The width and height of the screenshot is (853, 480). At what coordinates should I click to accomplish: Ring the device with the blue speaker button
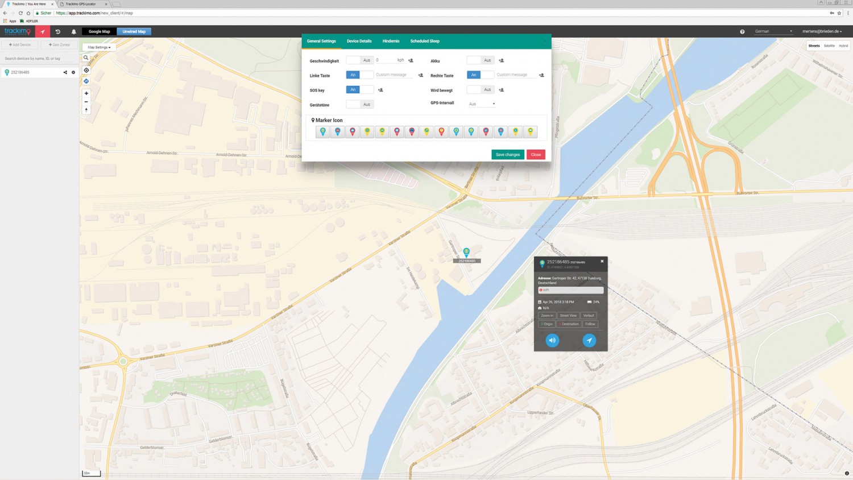(552, 340)
